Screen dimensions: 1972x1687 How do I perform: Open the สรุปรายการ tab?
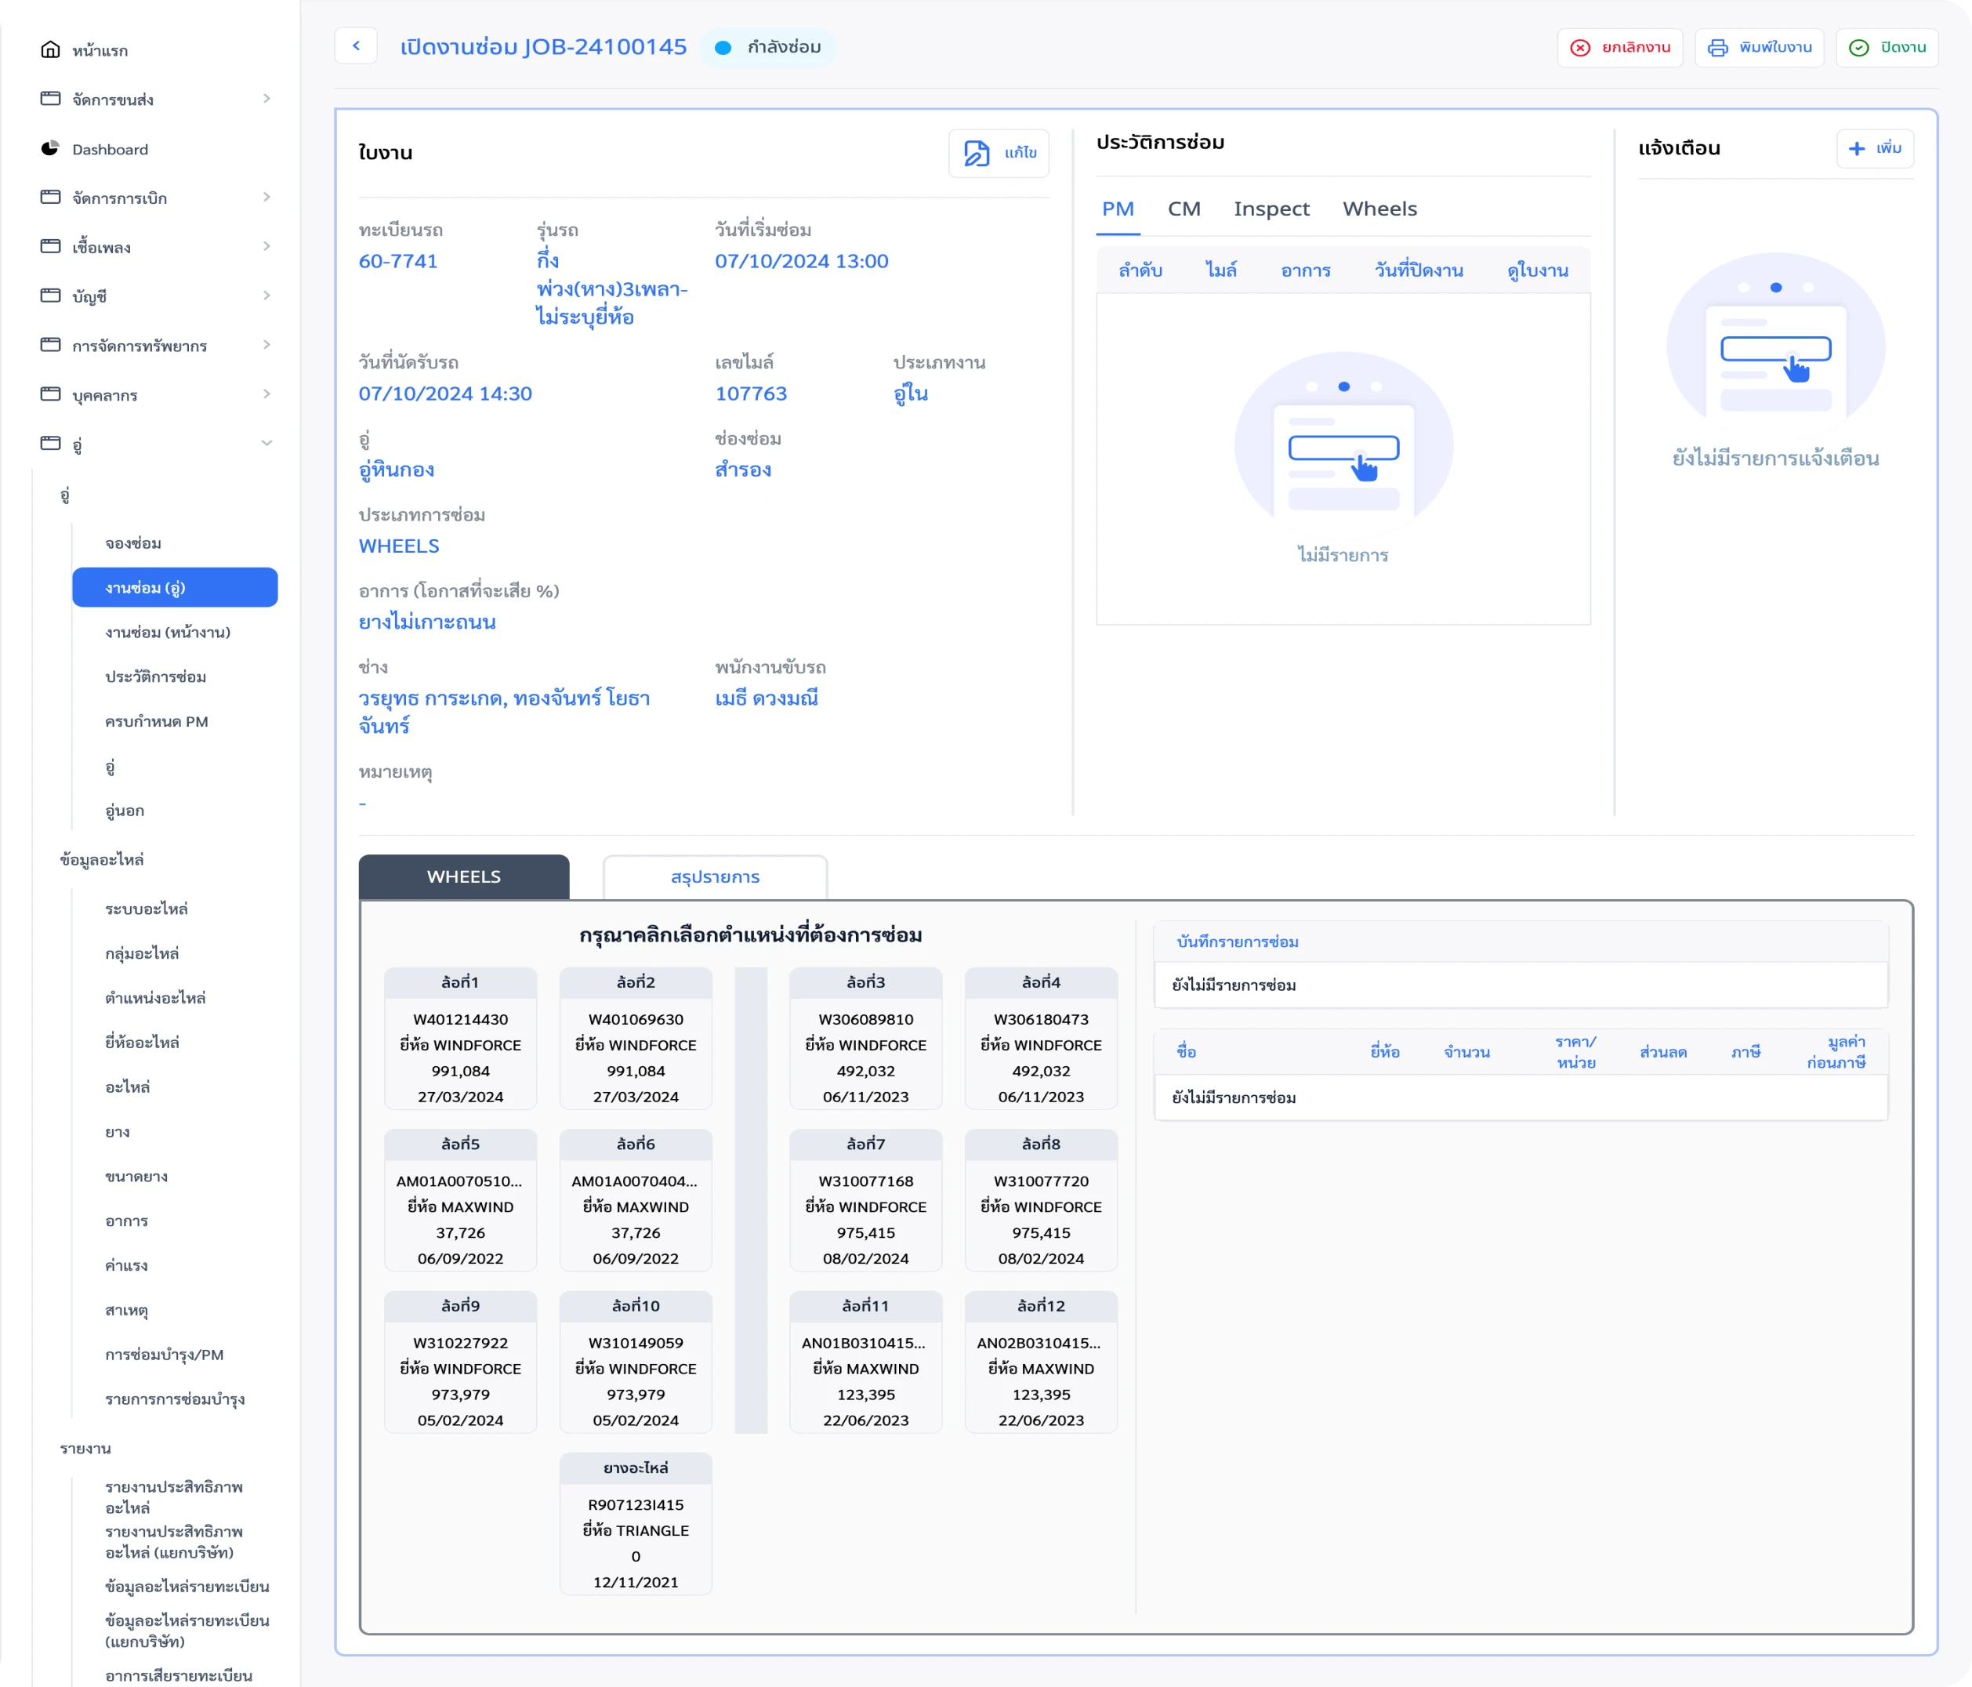click(716, 877)
